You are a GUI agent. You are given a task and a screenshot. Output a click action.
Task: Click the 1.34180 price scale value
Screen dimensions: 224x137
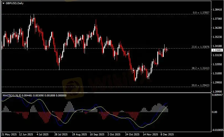(x=217, y=46)
